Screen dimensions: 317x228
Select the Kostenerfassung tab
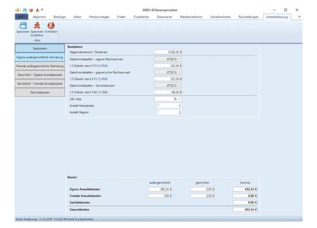277,17
